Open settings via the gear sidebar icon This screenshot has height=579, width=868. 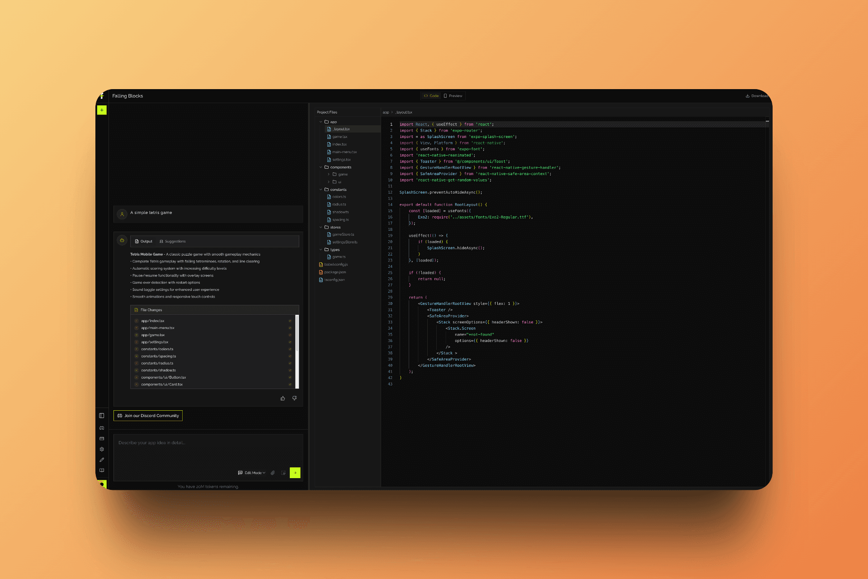102,449
